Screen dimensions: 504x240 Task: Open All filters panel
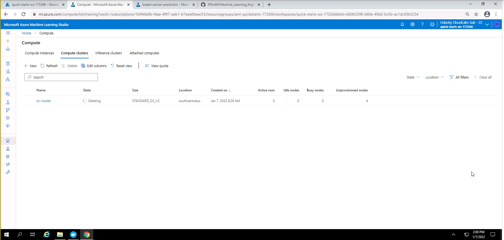pyautogui.click(x=459, y=77)
